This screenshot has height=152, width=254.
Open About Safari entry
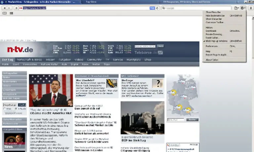click(224, 60)
